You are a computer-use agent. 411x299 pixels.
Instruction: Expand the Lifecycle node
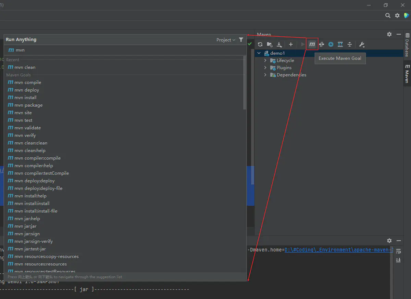[x=265, y=60]
